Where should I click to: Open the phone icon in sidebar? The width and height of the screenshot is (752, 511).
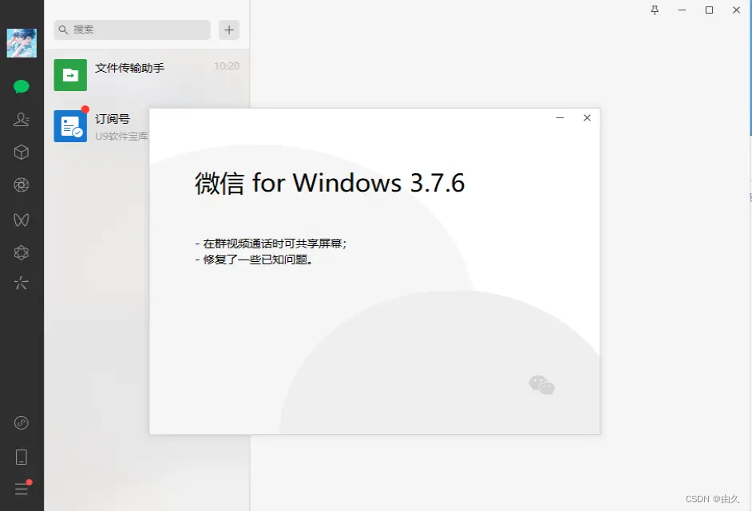pyautogui.click(x=21, y=457)
